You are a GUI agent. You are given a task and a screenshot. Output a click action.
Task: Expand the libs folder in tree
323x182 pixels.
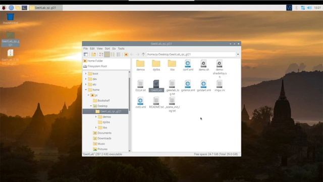click(x=96, y=127)
